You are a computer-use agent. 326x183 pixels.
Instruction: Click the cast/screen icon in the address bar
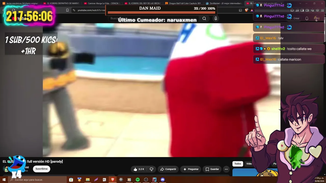(240, 10)
